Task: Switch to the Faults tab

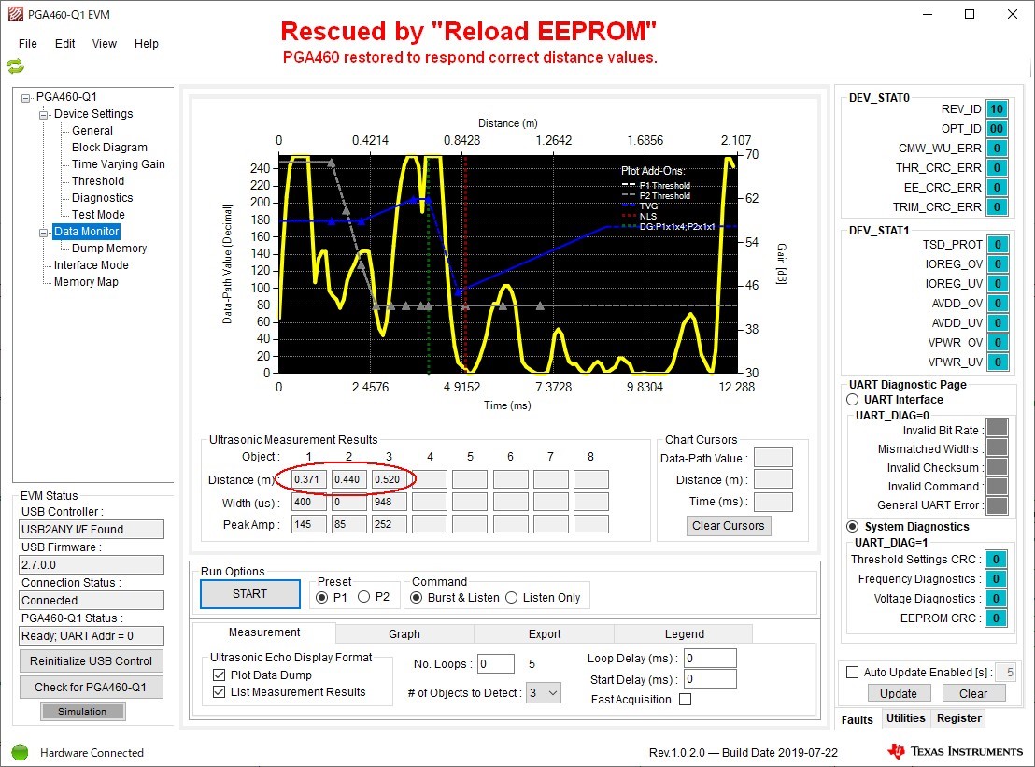Action: coord(857,719)
